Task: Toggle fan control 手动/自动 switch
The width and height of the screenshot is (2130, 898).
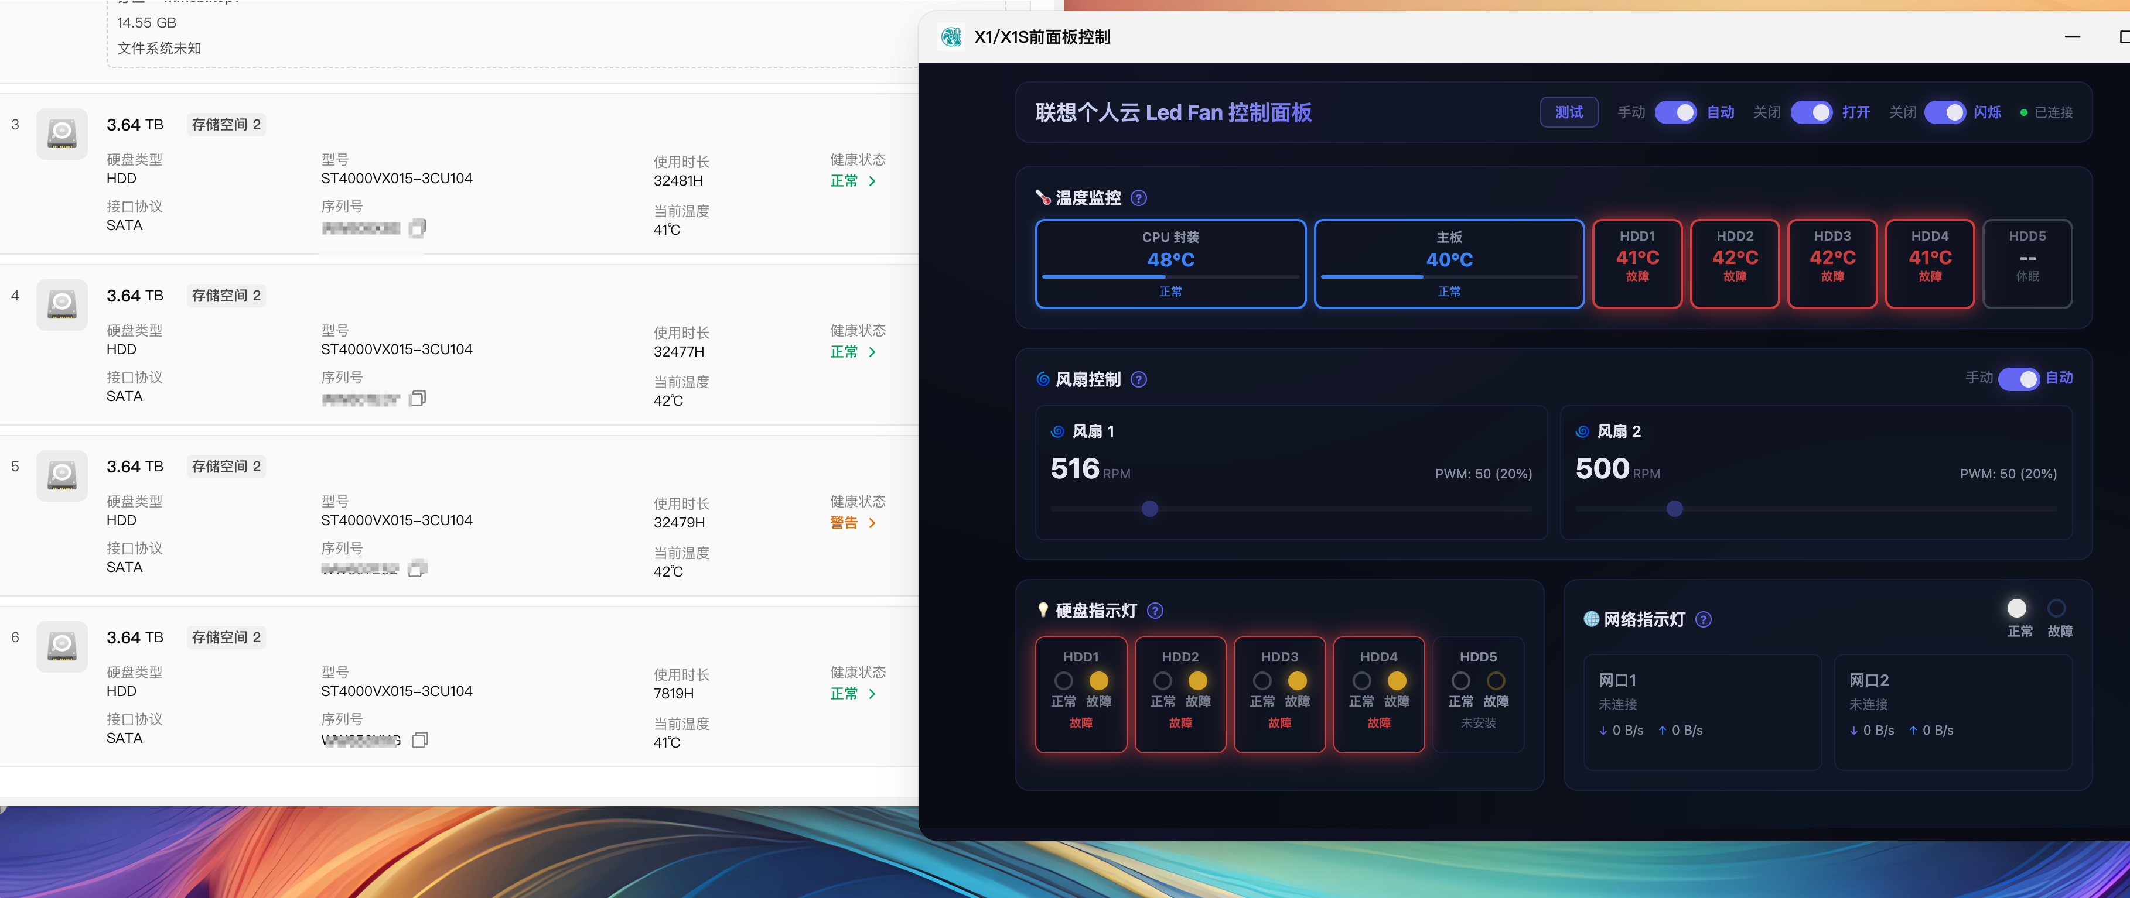Action: coord(2018,378)
